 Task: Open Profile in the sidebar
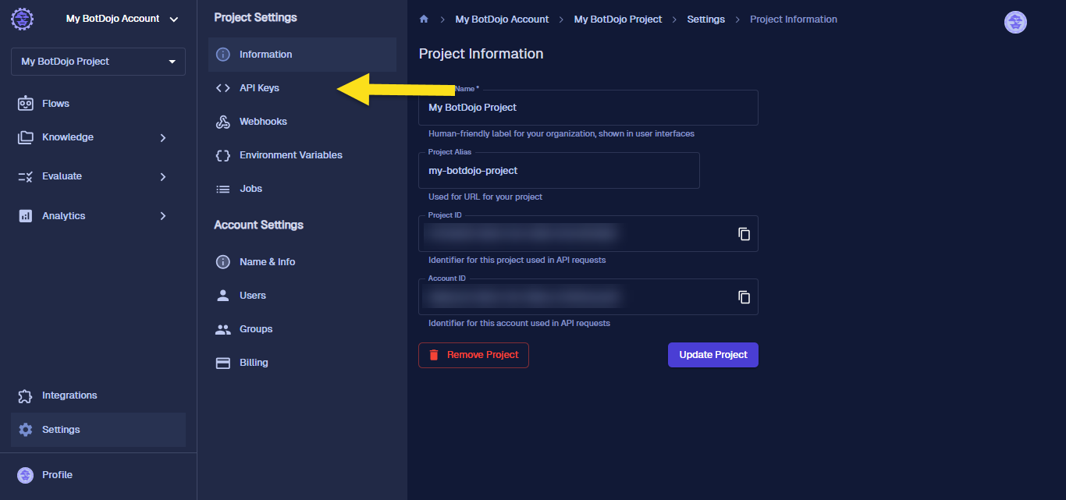tap(98, 475)
